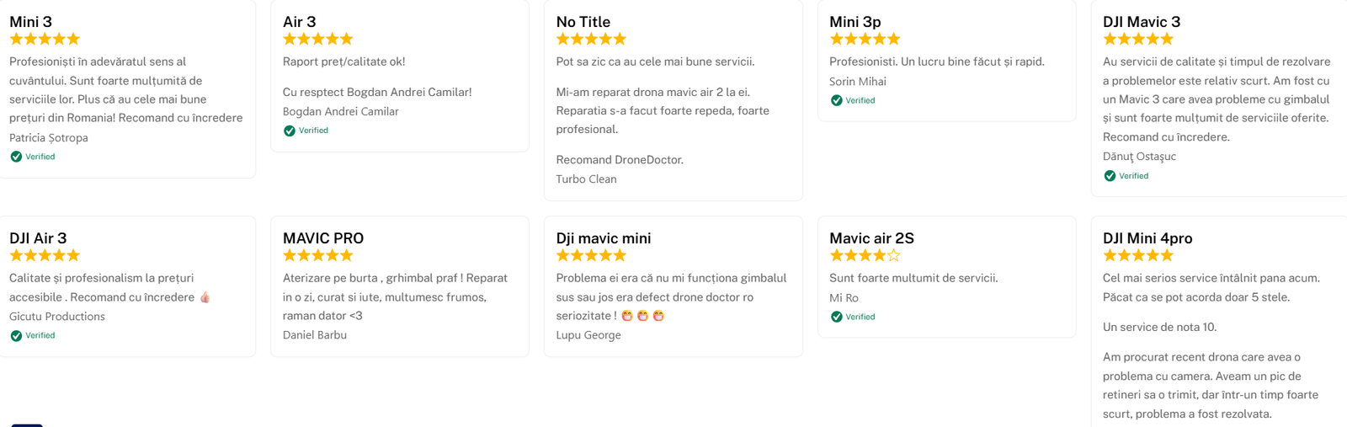Select reviewer name Daniel Barbu
The height and width of the screenshot is (427, 1347).
pos(315,335)
